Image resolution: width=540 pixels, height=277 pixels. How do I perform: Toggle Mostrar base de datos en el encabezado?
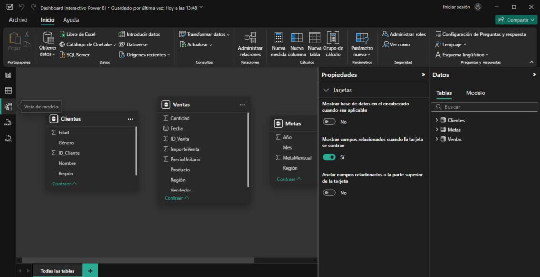[330, 122]
